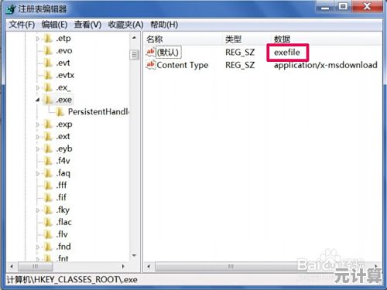Image resolution: width=387 pixels, height=290 pixels.
Task: Click tree pane horizontal scroll left arrow
Action: tap(12, 266)
